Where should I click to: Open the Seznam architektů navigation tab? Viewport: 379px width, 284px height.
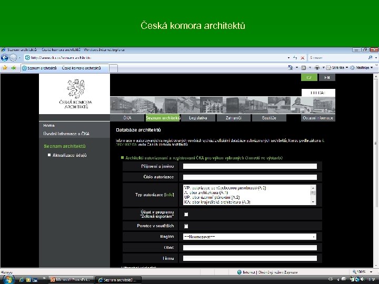click(x=163, y=118)
